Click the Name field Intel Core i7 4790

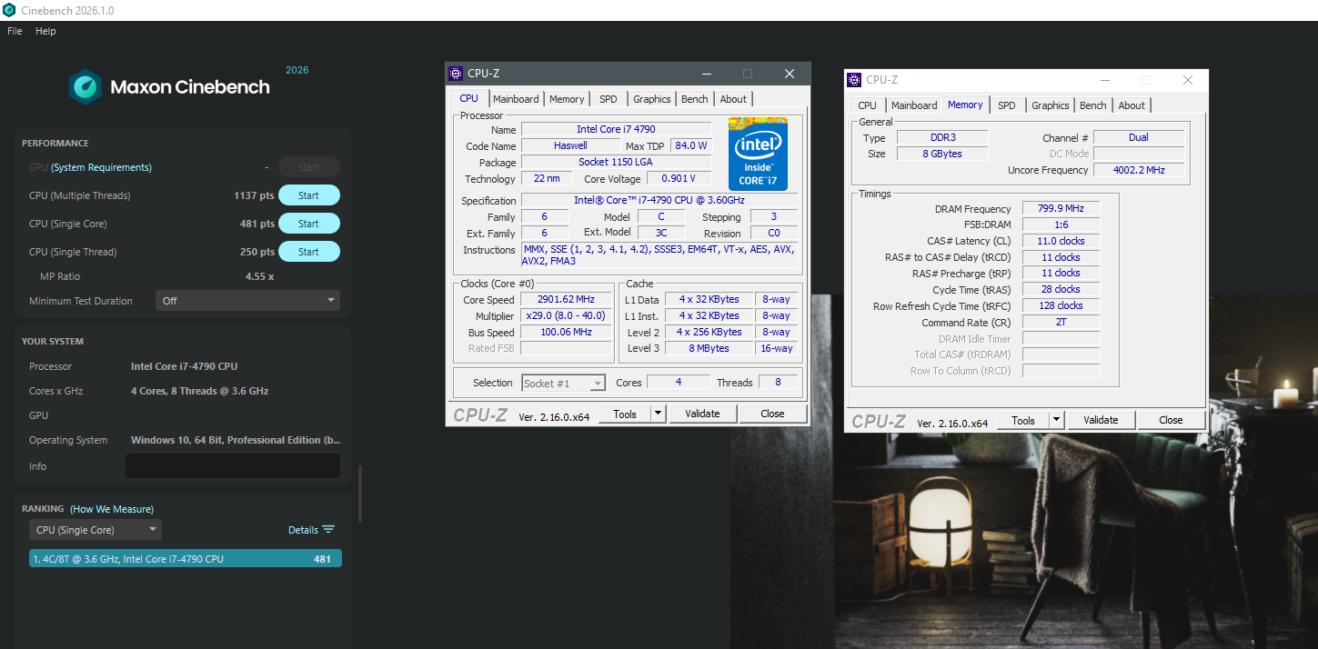(616, 129)
